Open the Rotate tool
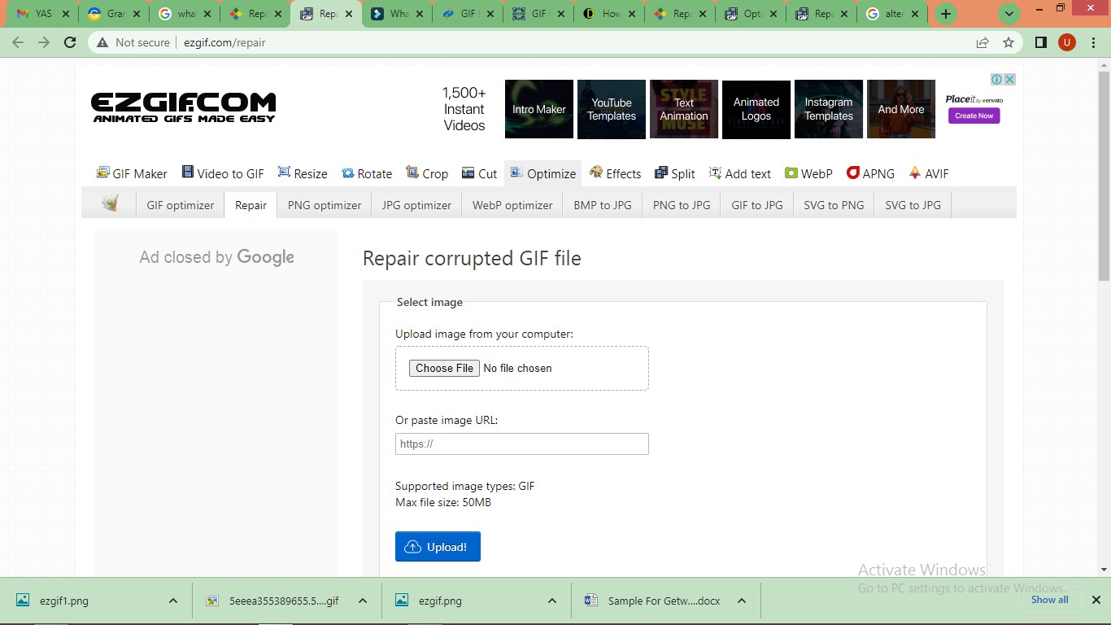The height and width of the screenshot is (625, 1111). tap(367, 173)
